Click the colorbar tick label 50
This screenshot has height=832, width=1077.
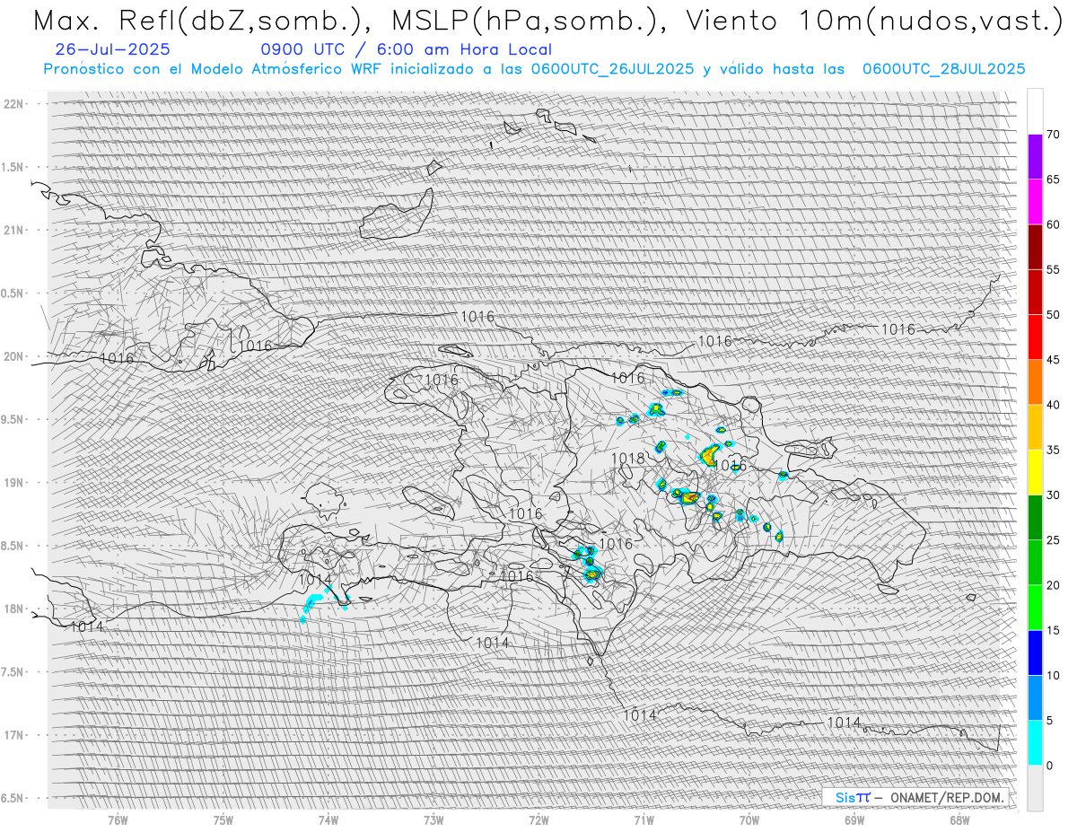[1053, 315]
